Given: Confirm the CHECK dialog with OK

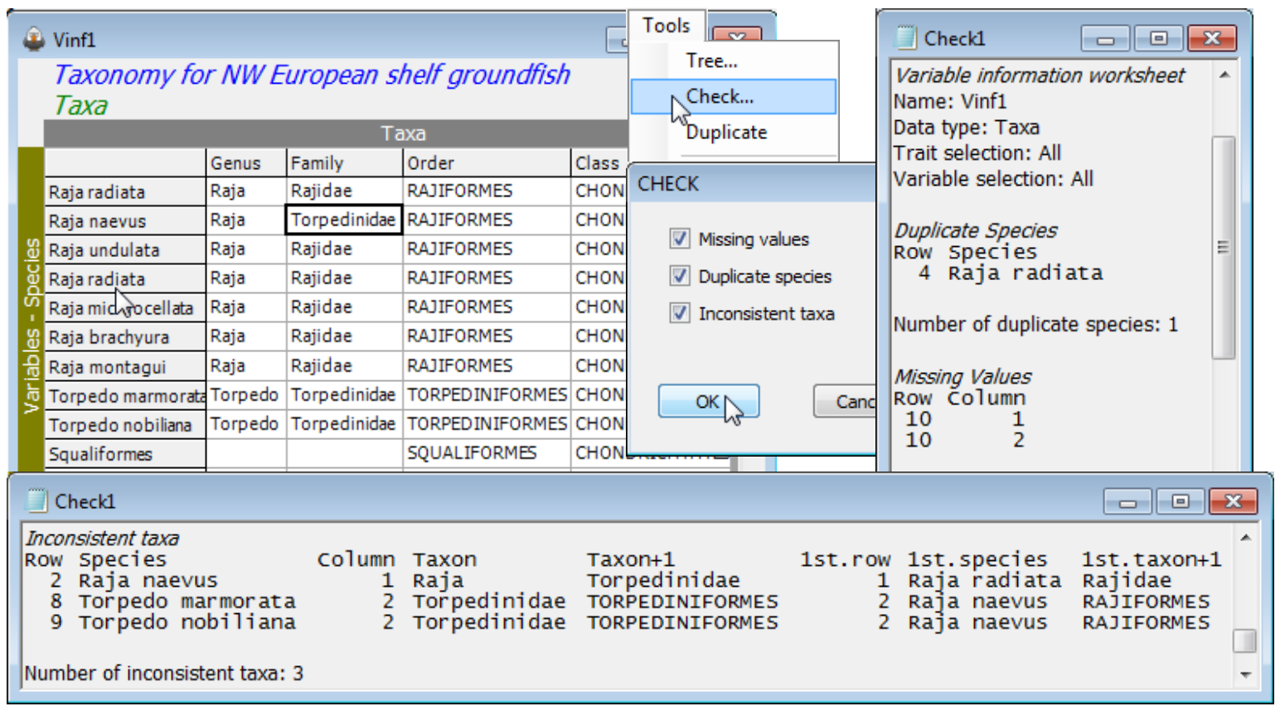Looking at the screenshot, I should click(x=709, y=402).
